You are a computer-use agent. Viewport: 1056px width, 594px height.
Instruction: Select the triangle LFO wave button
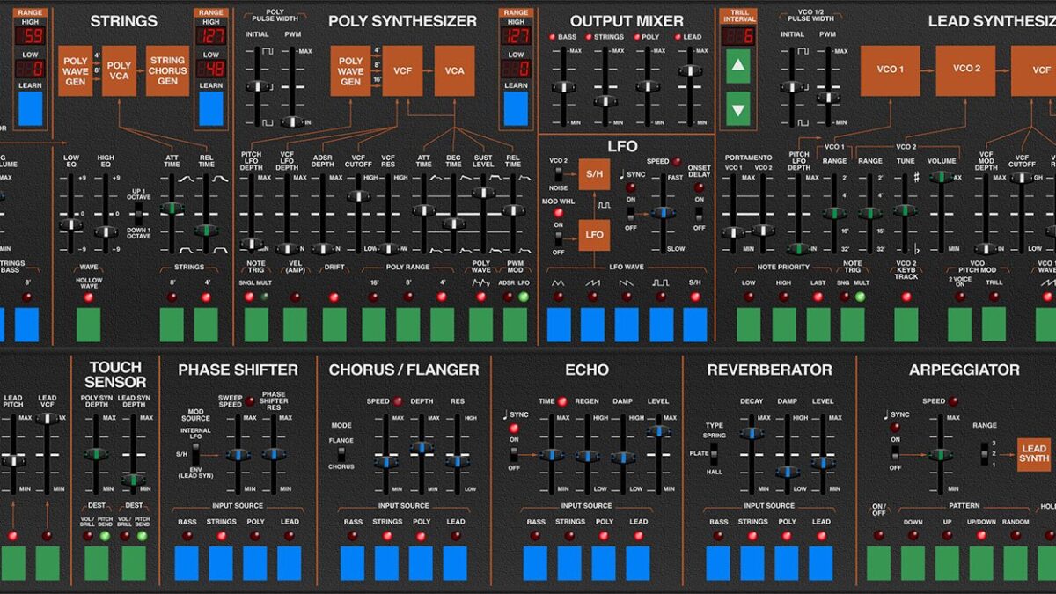[559, 324]
